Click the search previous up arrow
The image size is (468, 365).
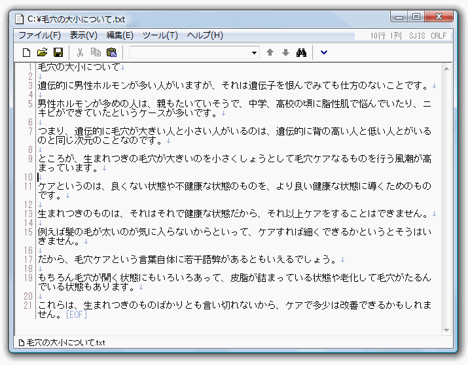[270, 52]
